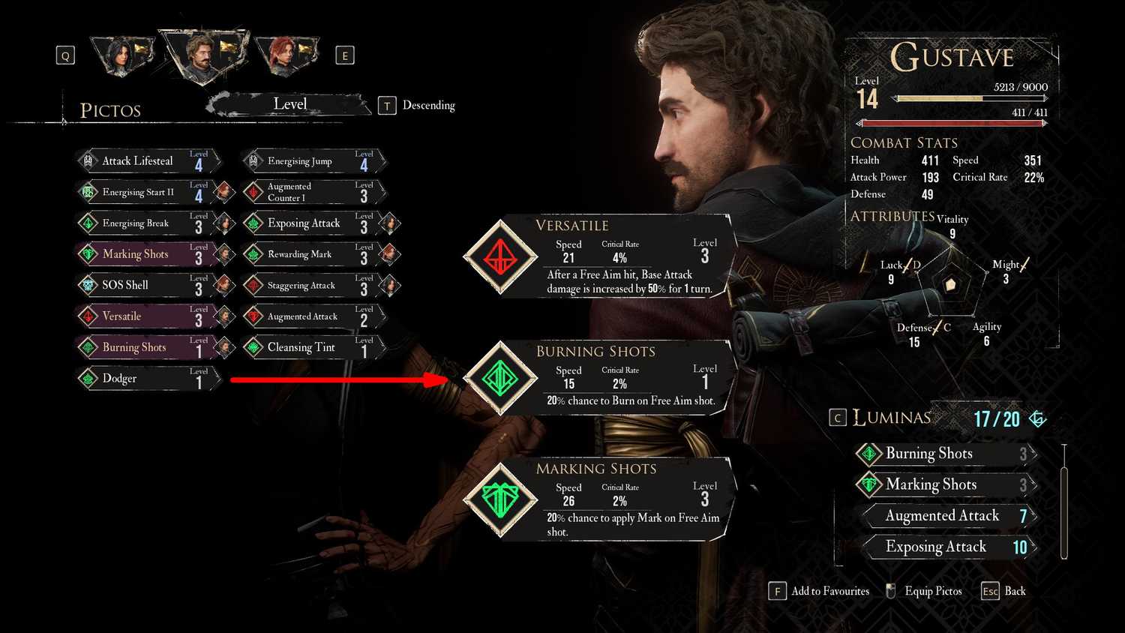Open the Level sort selector
Viewport: 1125px width, 633px height.
pyautogui.click(x=289, y=104)
